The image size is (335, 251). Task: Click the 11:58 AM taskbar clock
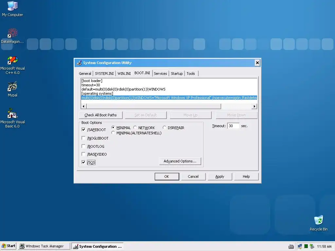[324, 246]
